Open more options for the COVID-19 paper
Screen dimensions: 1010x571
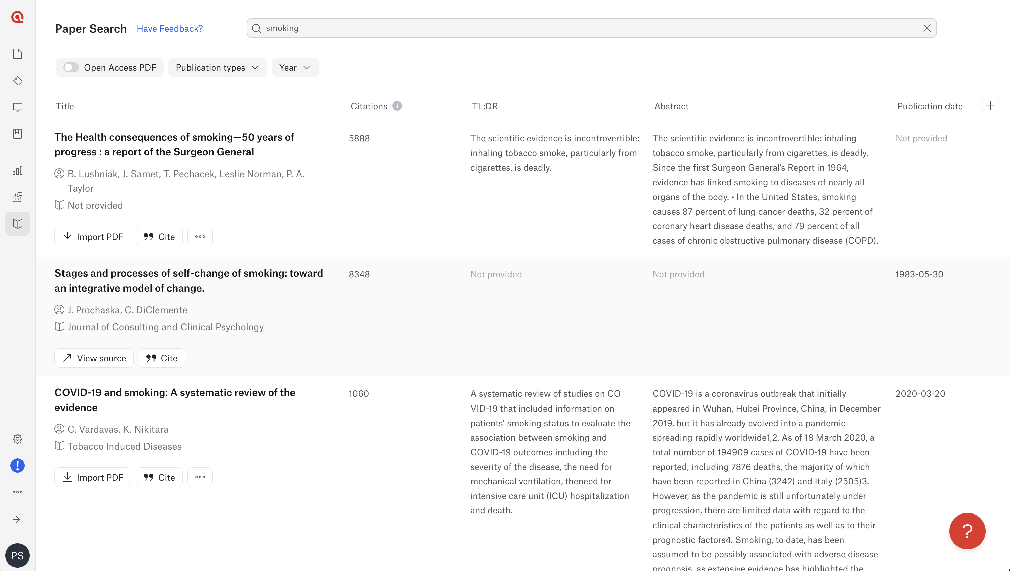point(200,477)
